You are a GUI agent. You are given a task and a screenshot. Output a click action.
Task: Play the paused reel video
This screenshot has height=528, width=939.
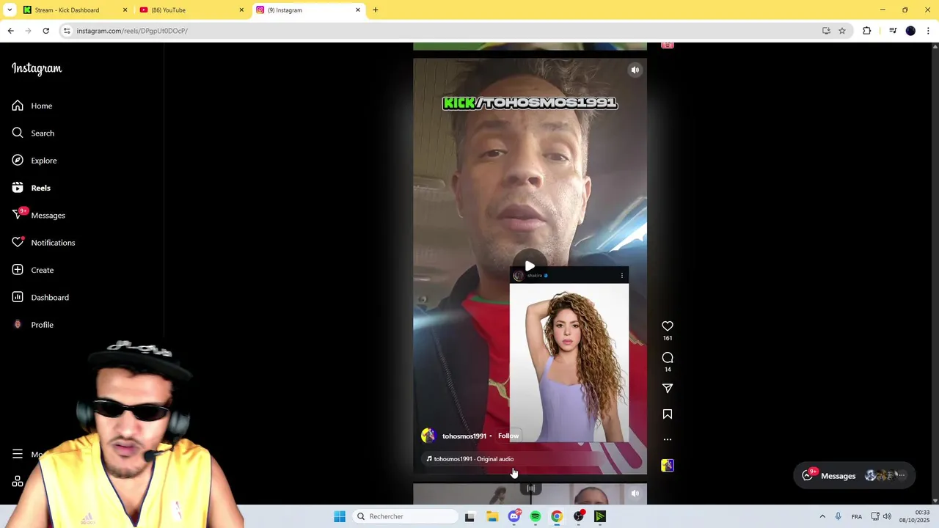[530, 266]
